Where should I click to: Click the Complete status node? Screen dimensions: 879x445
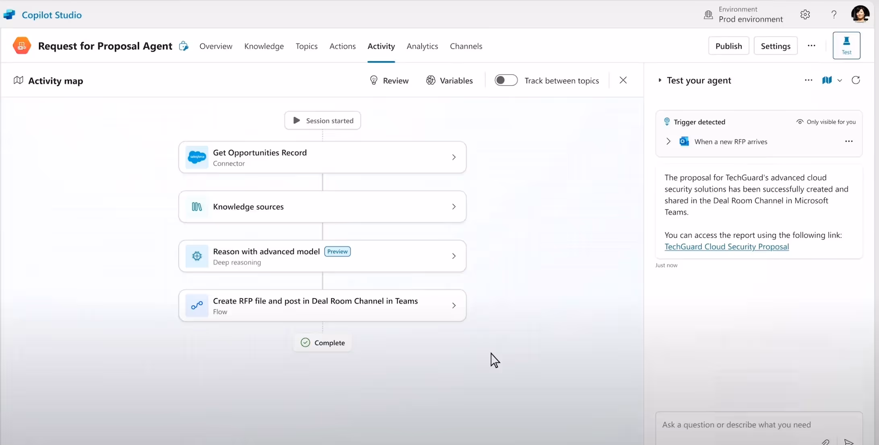pyautogui.click(x=322, y=342)
